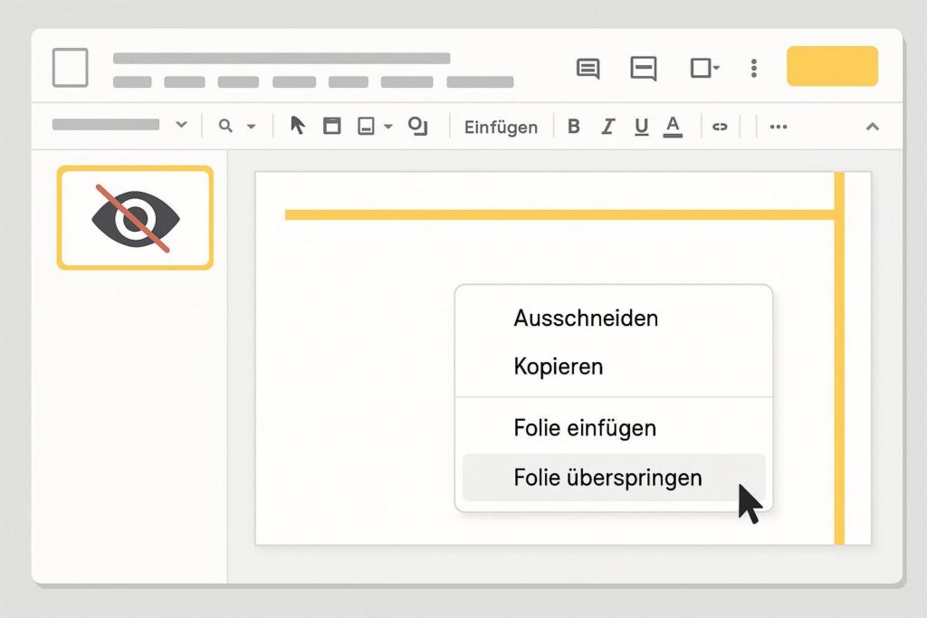Open the image tool dropdown arrow
The height and width of the screenshot is (618, 927).
(388, 127)
